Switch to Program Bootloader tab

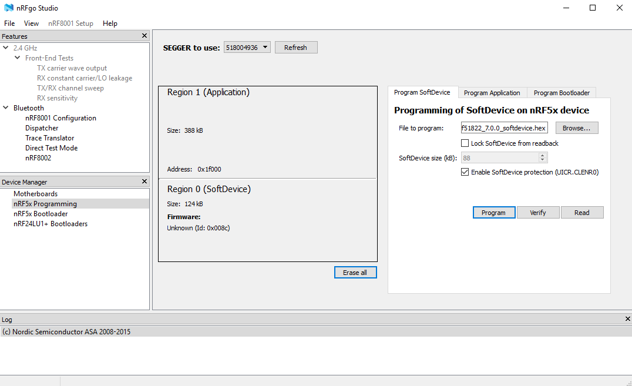pos(562,93)
